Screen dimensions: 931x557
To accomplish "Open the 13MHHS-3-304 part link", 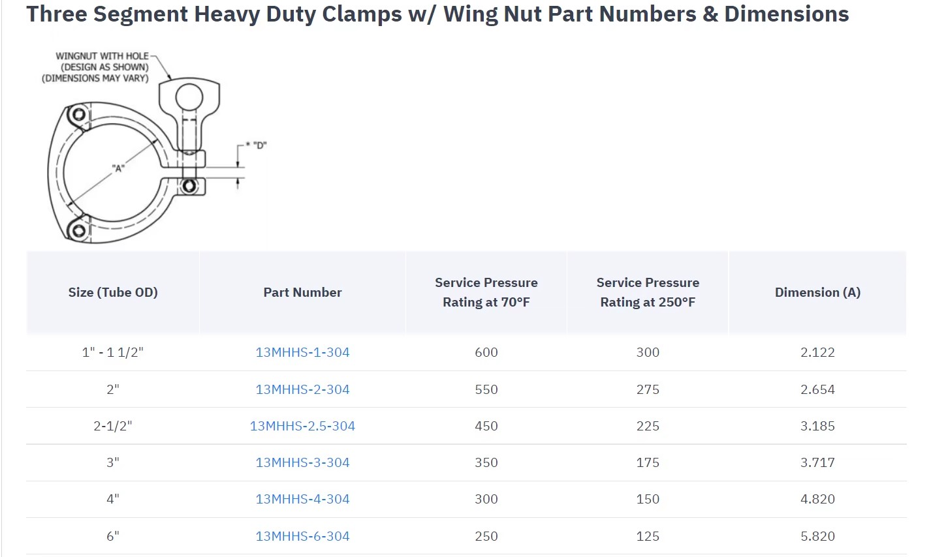I will point(302,462).
